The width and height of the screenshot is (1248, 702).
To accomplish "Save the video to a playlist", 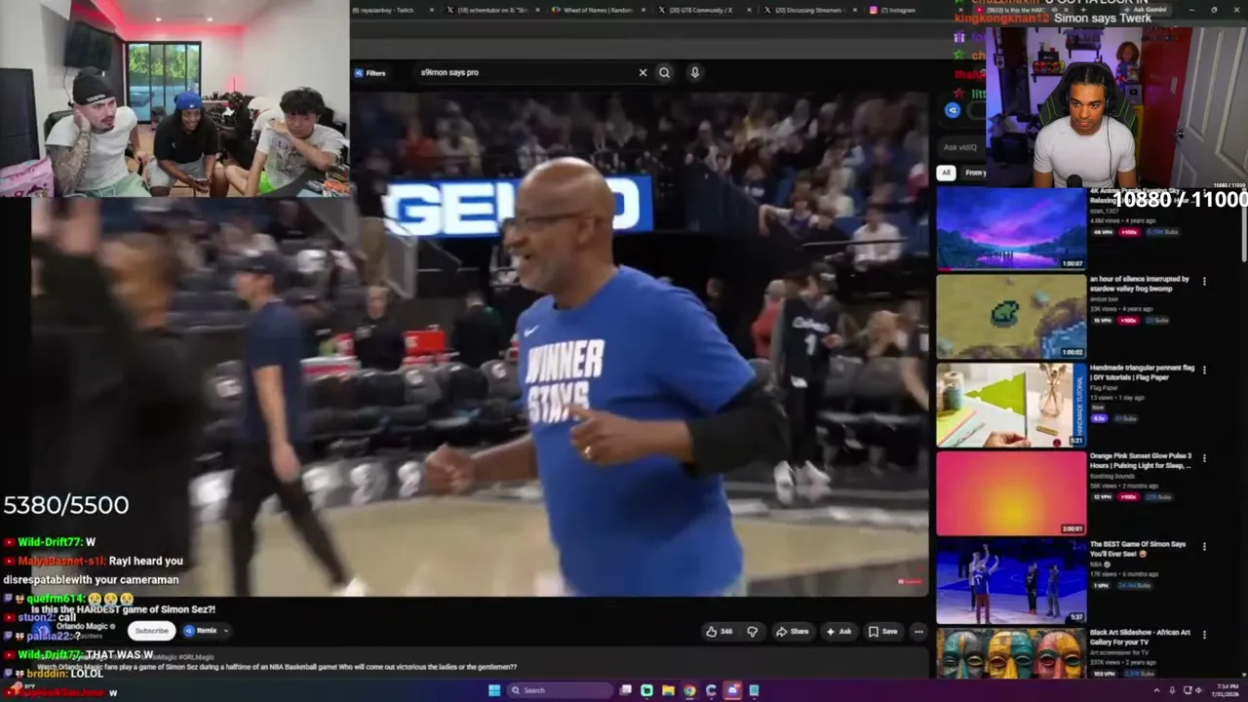I will [882, 632].
